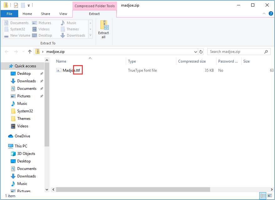
Task: Select Quick access in the navigation pane
Action: pyautogui.click(x=23, y=66)
